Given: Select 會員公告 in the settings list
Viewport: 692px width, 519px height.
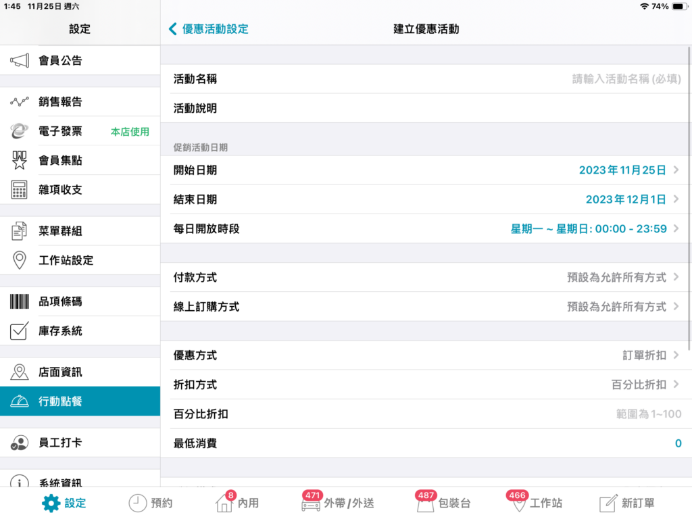Looking at the screenshot, I should click(x=80, y=60).
